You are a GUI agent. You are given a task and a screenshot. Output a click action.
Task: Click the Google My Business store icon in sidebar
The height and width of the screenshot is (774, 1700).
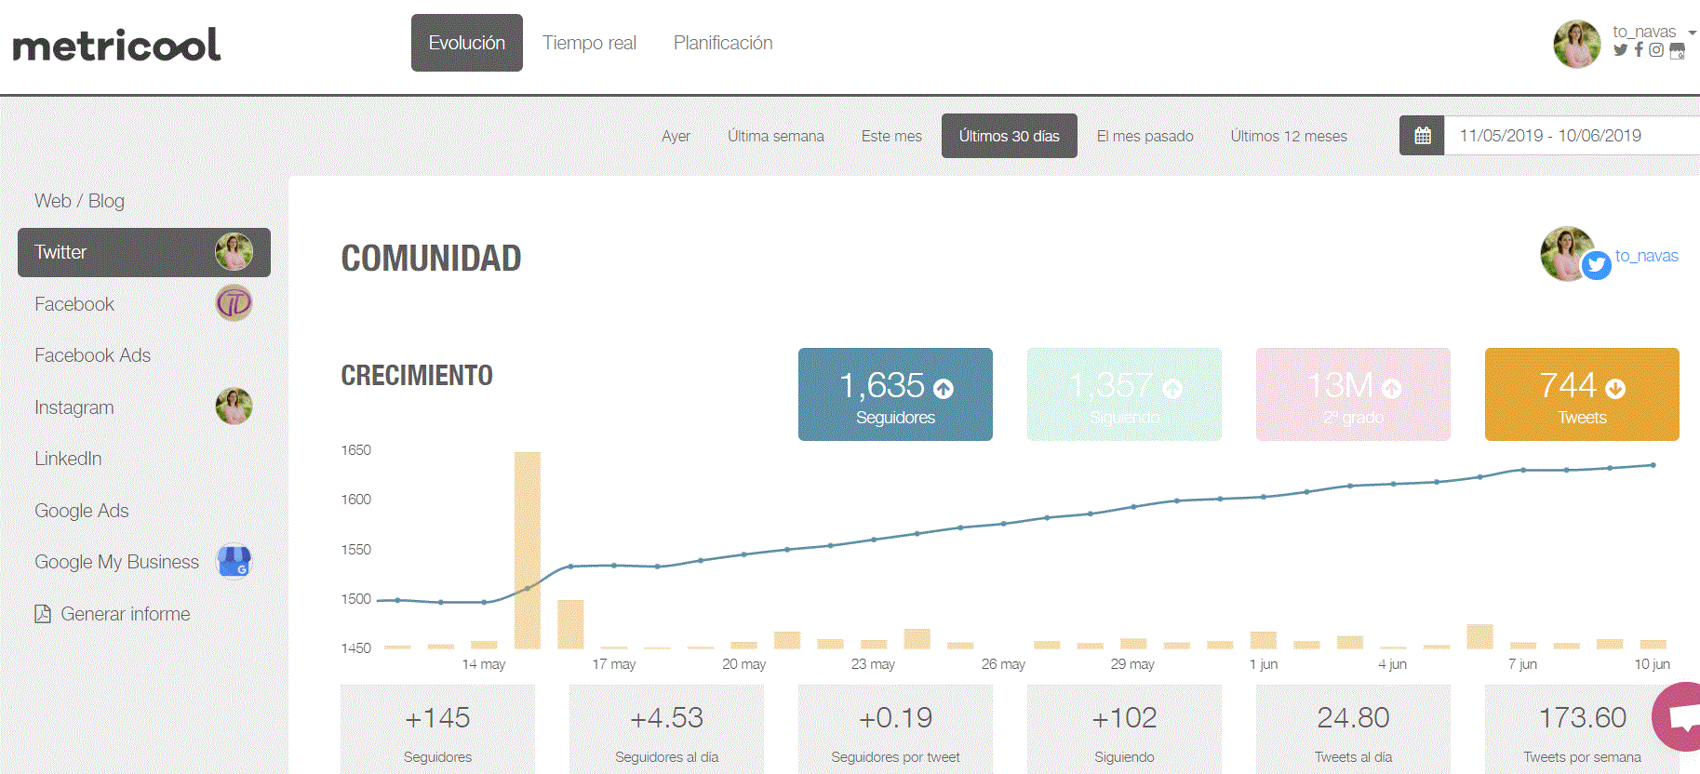click(234, 561)
